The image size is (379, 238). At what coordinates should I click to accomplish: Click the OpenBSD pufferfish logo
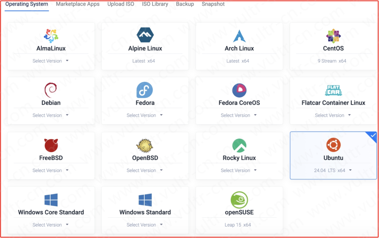tap(145, 145)
